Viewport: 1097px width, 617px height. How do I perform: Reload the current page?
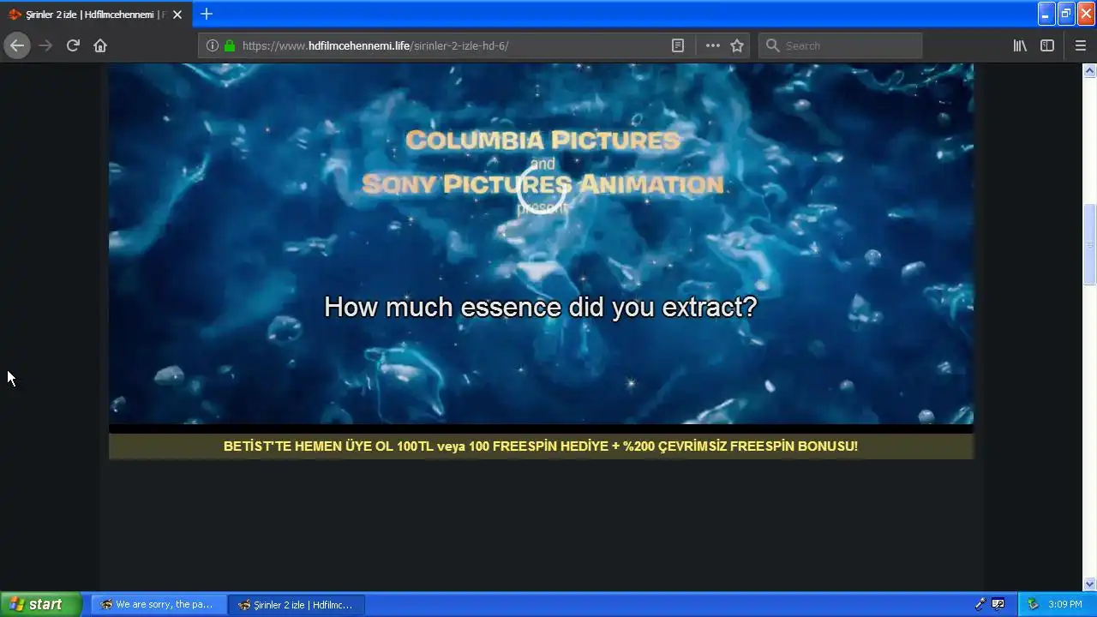click(73, 45)
